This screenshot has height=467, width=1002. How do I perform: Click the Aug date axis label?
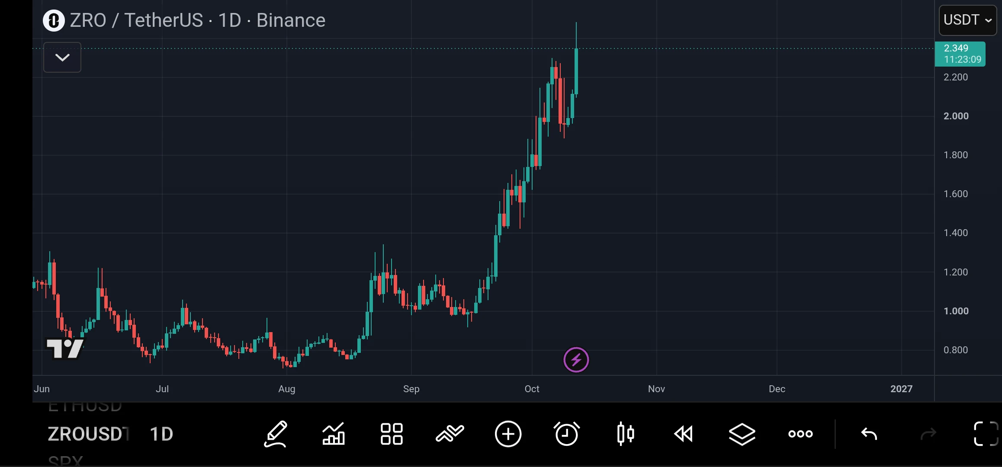pos(286,389)
